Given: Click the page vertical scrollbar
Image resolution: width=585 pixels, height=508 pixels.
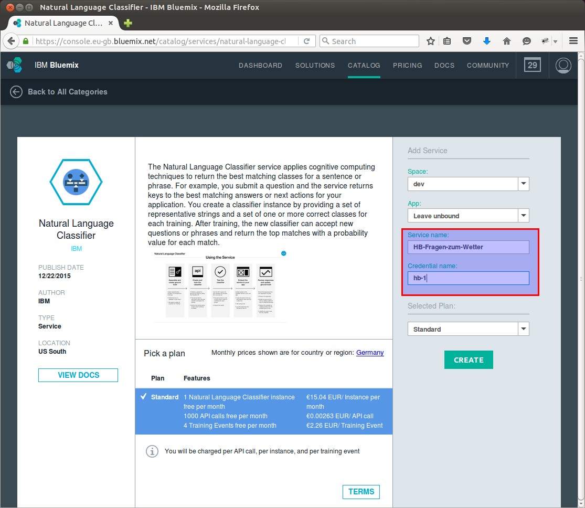Looking at the screenshot, I should pyautogui.click(x=581, y=278).
